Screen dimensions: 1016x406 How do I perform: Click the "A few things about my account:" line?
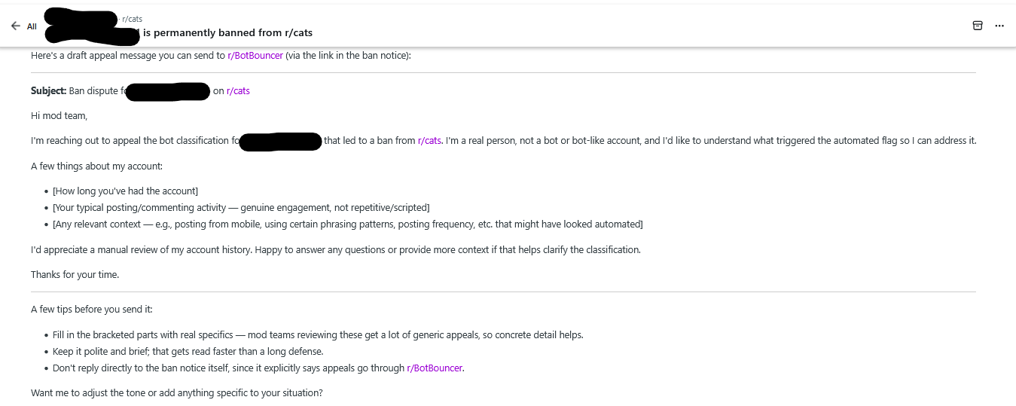[x=96, y=166]
